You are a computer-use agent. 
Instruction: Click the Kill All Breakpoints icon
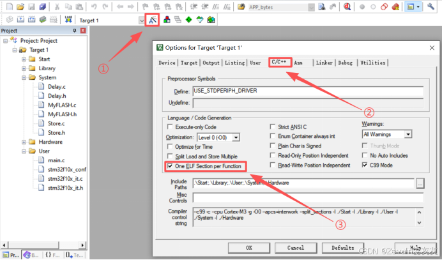(395, 7)
